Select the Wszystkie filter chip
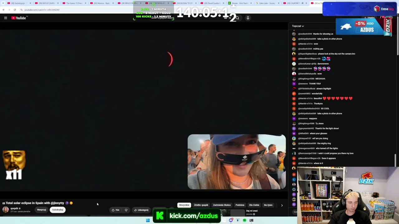Image resolution: width=399 pixels, height=224 pixels. [x=184, y=205]
